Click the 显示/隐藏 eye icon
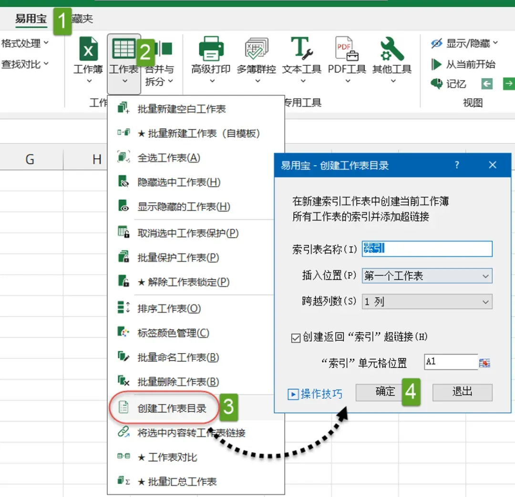 pyautogui.click(x=436, y=43)
